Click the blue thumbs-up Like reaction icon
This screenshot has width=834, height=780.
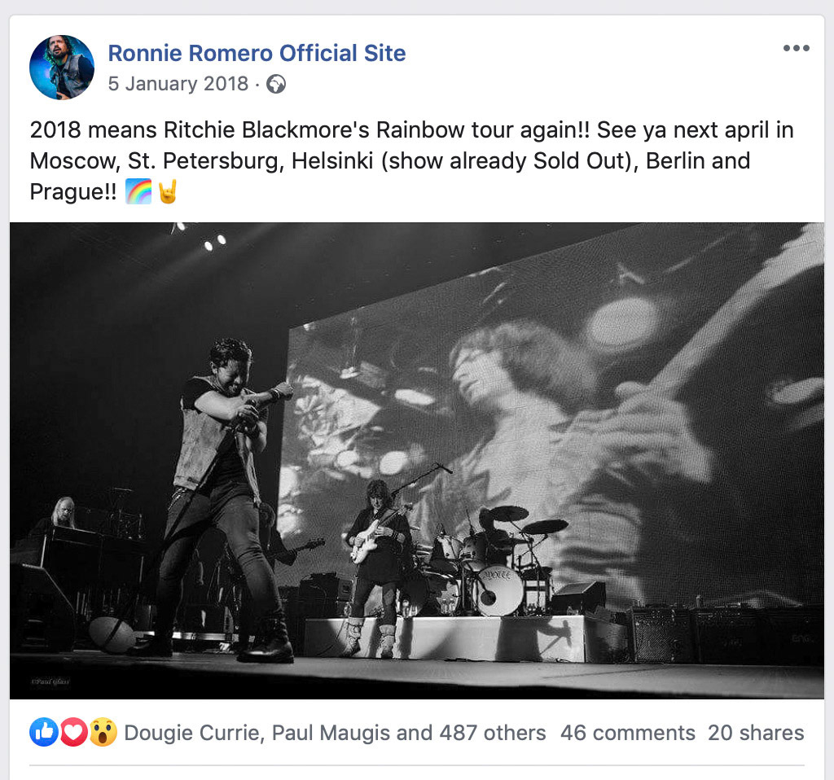44,733
